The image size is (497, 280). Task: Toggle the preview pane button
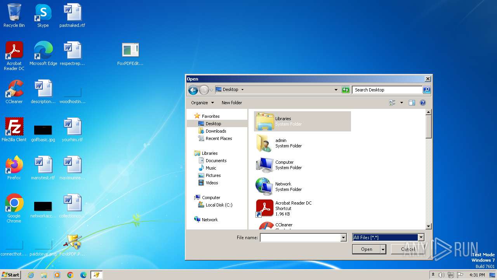(x=412, y=103)
